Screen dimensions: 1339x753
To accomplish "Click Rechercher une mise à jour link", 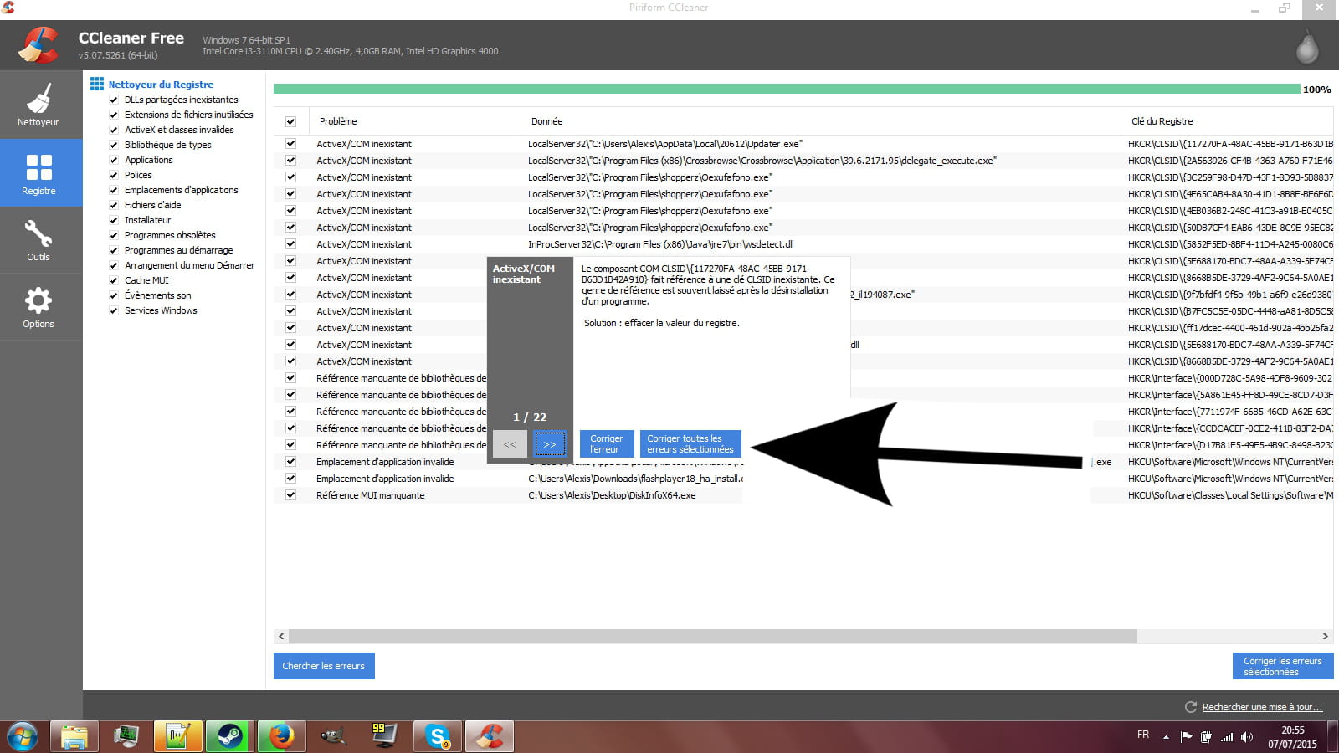I will tap(1262, 708).
